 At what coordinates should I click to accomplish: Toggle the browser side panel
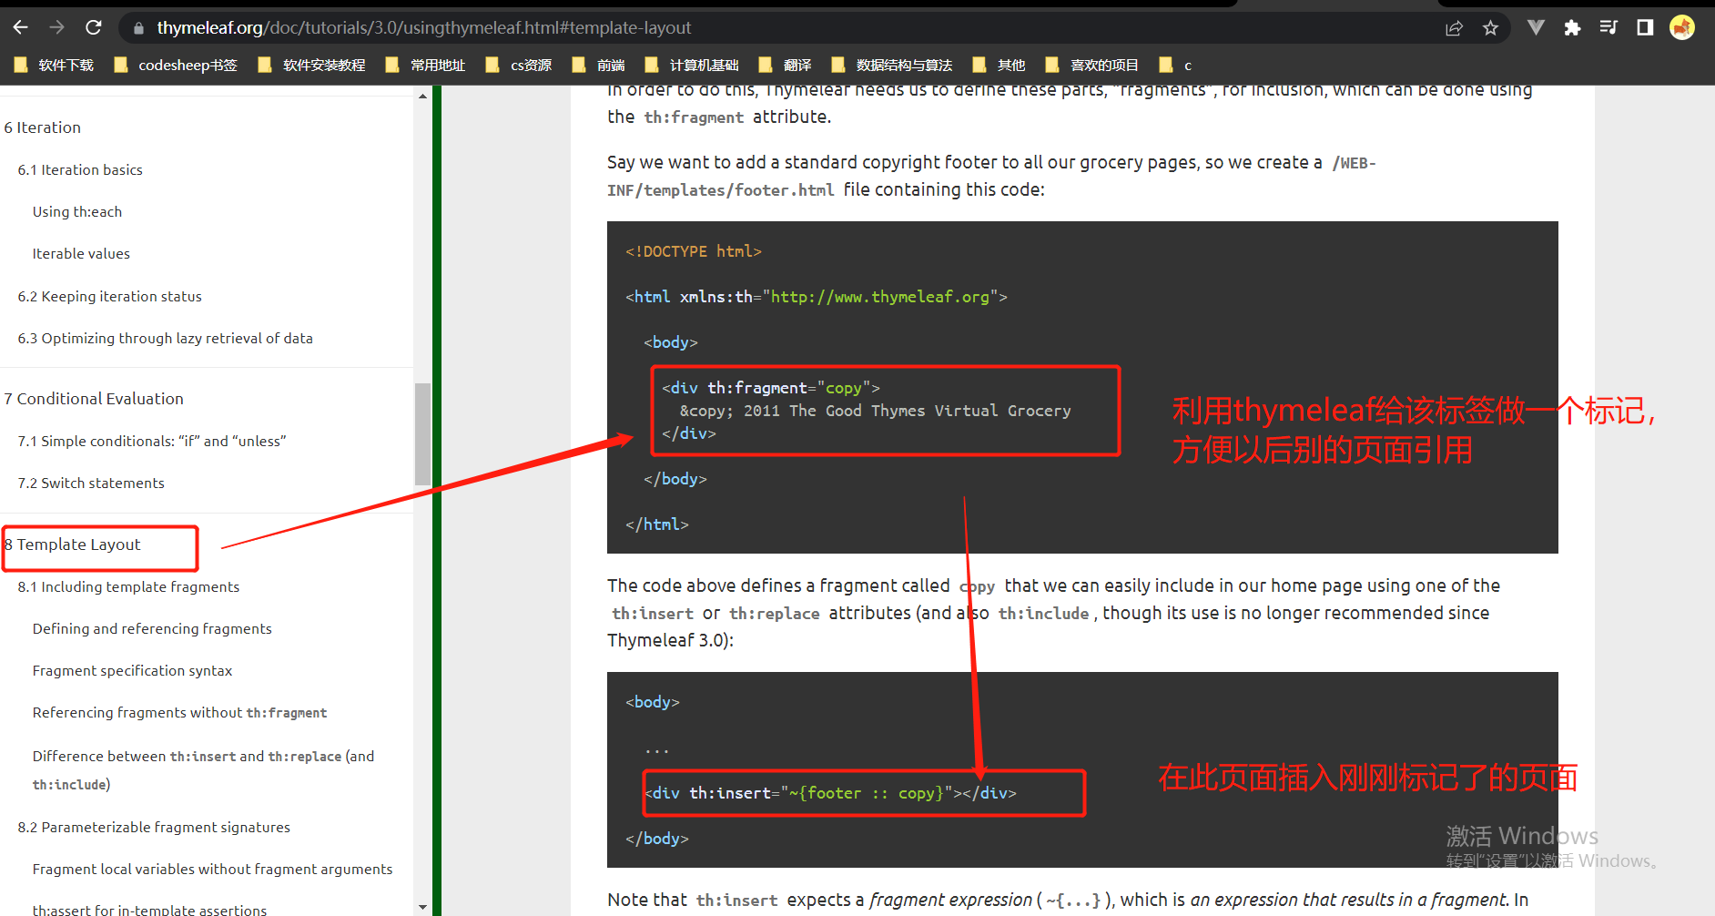1645,27
